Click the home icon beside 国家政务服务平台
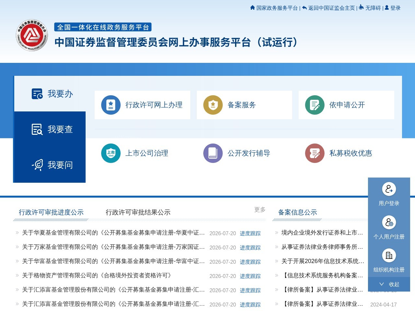This screenshot has width=415, height=311. pos(253,7)
